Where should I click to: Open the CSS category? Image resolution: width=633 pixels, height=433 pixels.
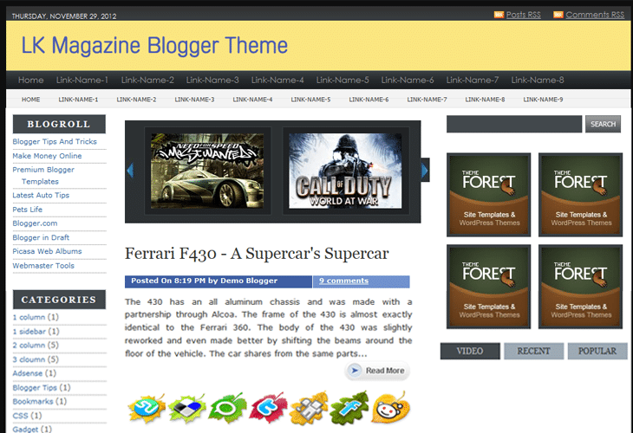click(x=20, y=416)
